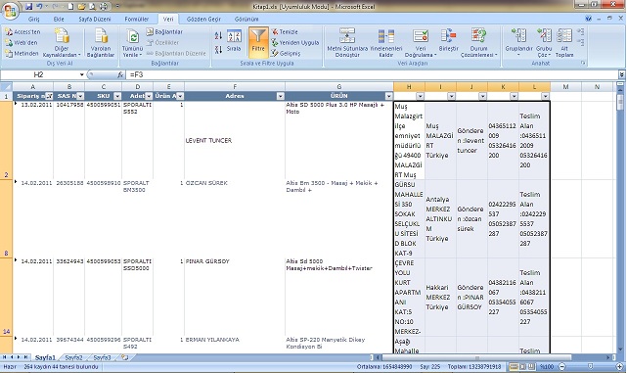Image resolution: width=627 pixels, height=373 pixels.
Task: Clear filters with Temizle
Action: click(285, 31)
